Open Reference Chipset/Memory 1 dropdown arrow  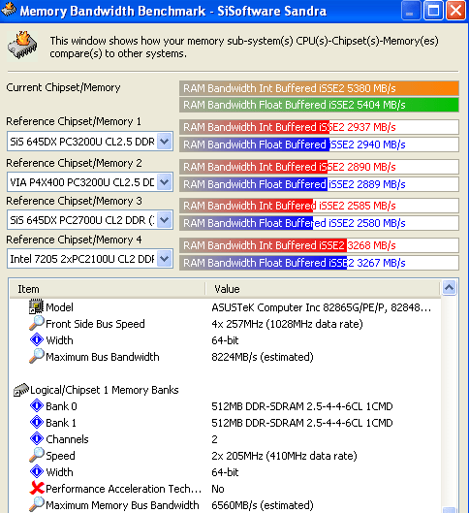(x=165, y=142)
